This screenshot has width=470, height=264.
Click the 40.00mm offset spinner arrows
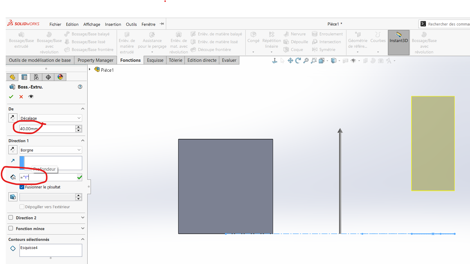79,129
